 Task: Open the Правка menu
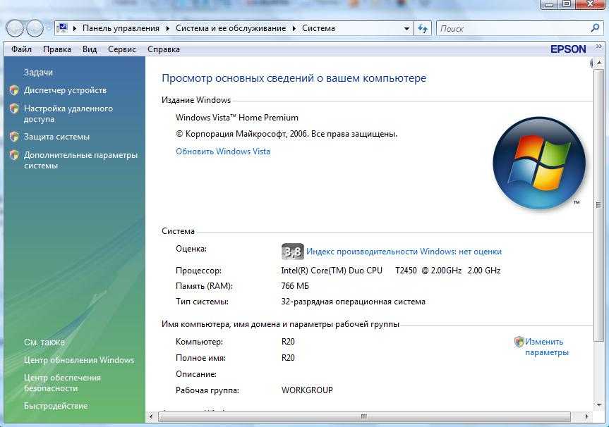coord(57,49)
